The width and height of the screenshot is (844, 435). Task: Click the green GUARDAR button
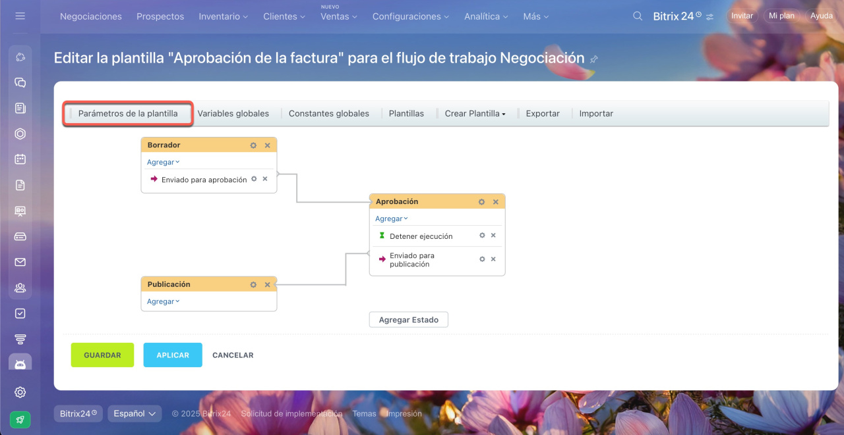click(102, 355)
